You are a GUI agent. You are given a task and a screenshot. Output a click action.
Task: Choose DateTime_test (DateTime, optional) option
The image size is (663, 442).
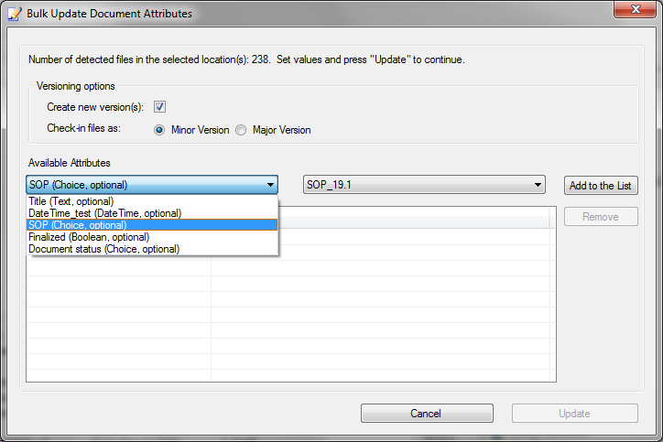[x=152, y=213]
